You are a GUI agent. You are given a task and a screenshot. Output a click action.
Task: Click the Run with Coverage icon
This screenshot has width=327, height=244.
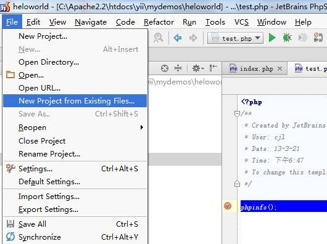pyautogui.click(x=302, y=38)
